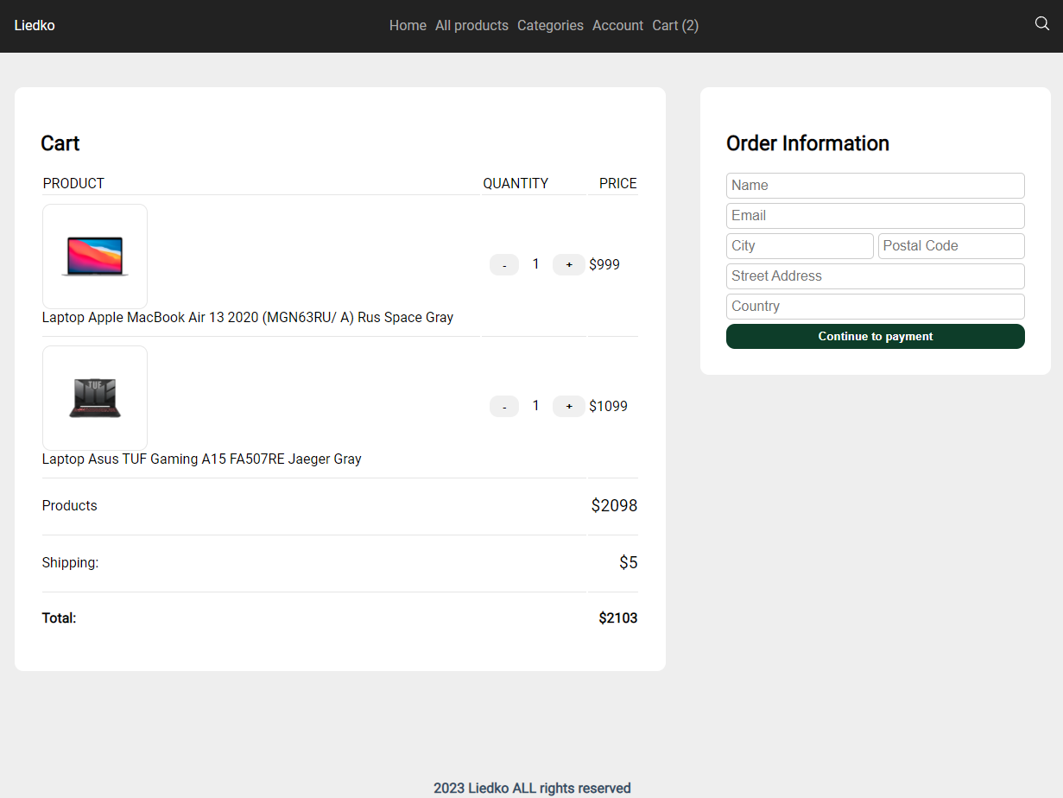This screenshot has width=1063, height=798.
Task: Select the MacBook Air quantity value 1
Action: 535,264
